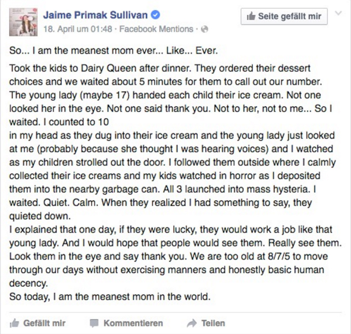Click the line mentioning ages 8/7/5

[169, 256]
